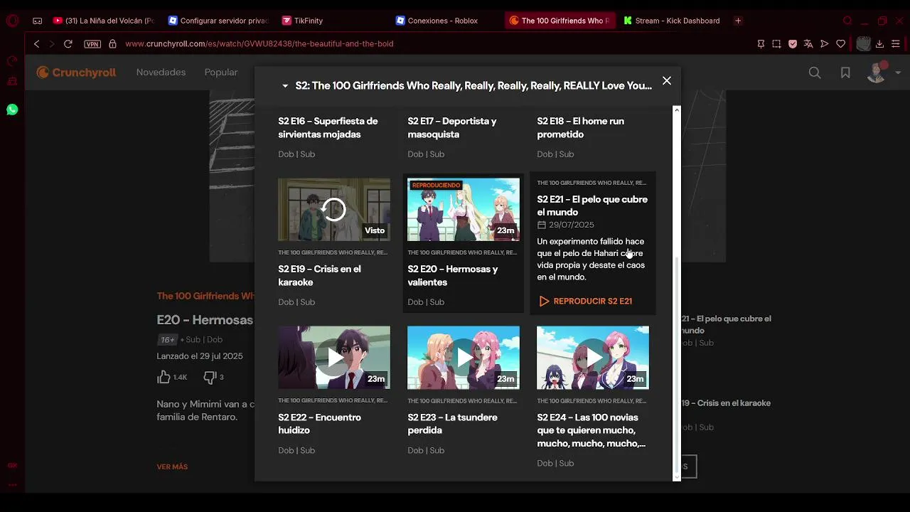Image resolution: width=910 pixels, height=512 pixels.
Task: Open episode S2 E18 – El home run prometido
Action: tap(581, 128)
